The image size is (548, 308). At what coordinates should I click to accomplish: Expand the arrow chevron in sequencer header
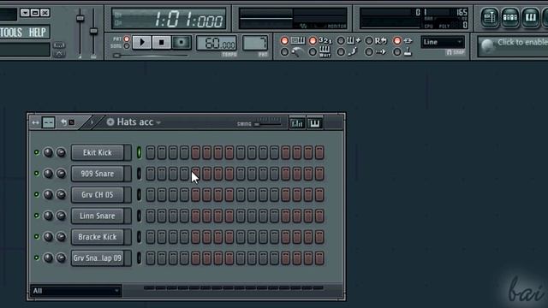[x=92, y=122]
